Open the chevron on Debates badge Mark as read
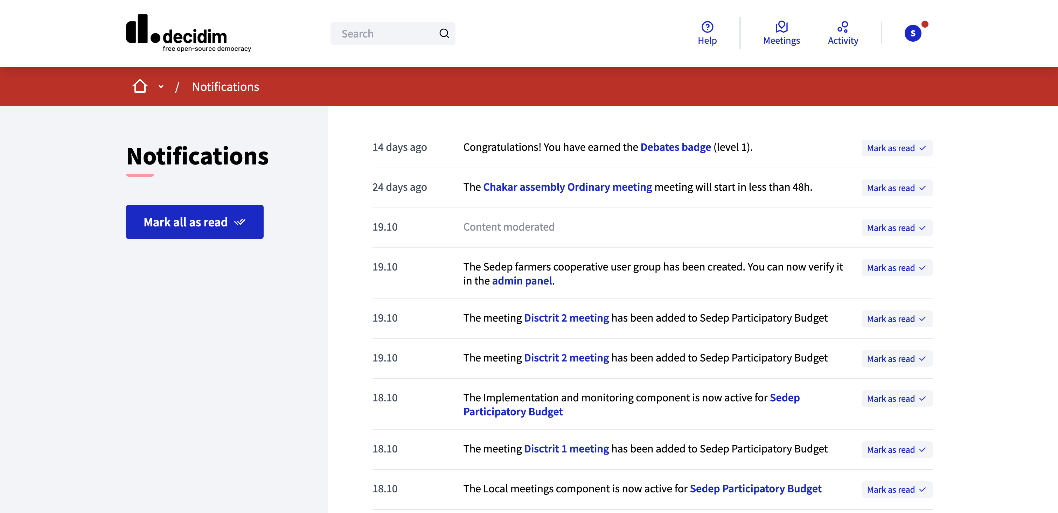The height and width of the screenshot is (513, 1058). click(x=923, y=148)
